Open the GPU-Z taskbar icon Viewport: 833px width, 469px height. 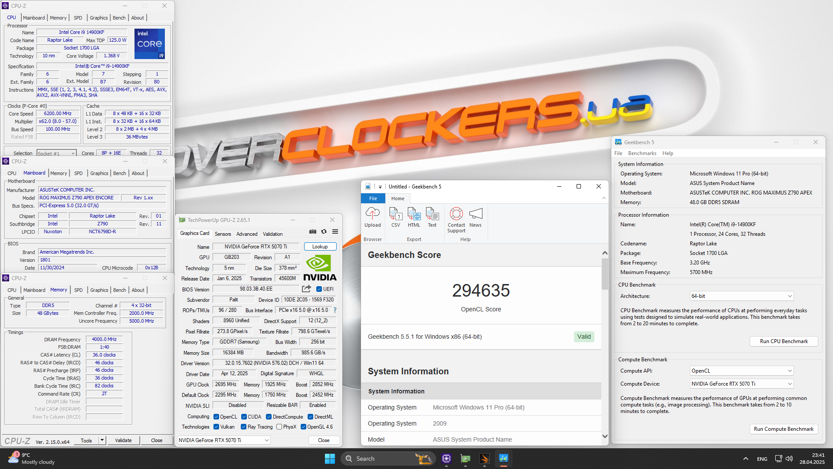pyautogui.click(x=466, y=459)
